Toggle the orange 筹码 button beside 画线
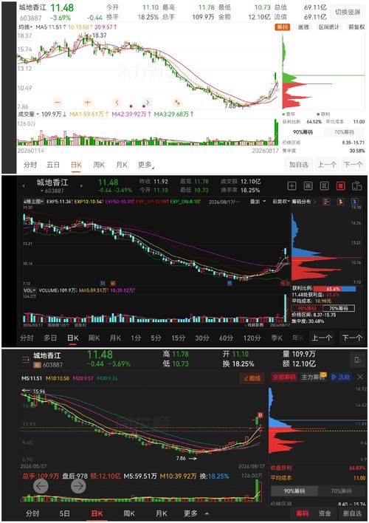Screen dimensions: 369x523 pyautogui.click(x=282, y=27)
